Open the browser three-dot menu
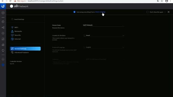This screenshot has height=97, width=173. [171, 1]
